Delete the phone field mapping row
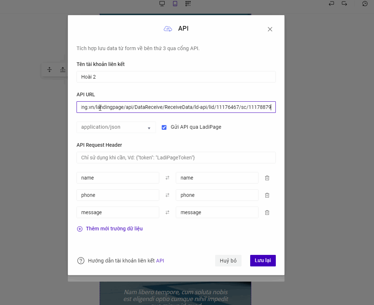374x305 pixels. 267,195
